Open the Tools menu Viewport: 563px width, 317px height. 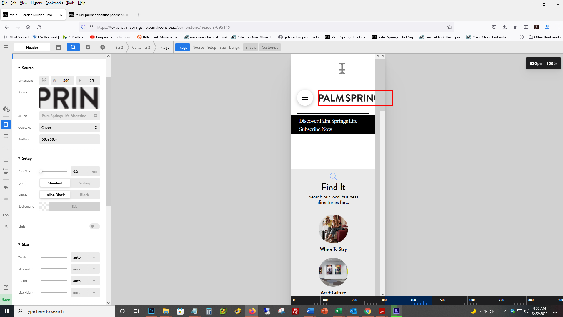coord(70,3)
